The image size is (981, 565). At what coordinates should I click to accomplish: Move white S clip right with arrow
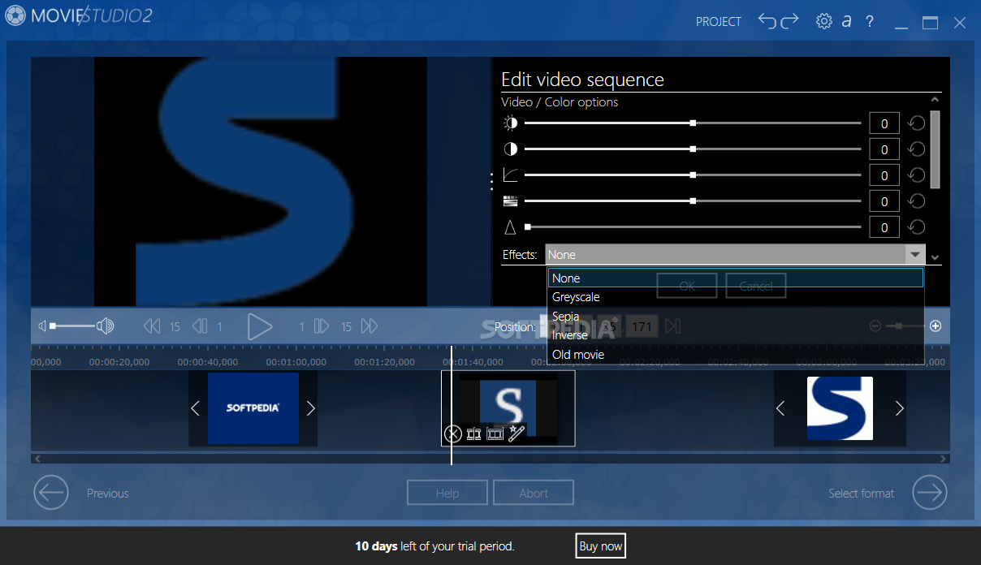899,409
